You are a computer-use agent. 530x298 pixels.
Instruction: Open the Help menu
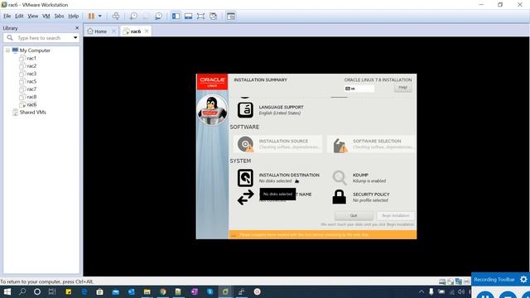coord(74,17)
